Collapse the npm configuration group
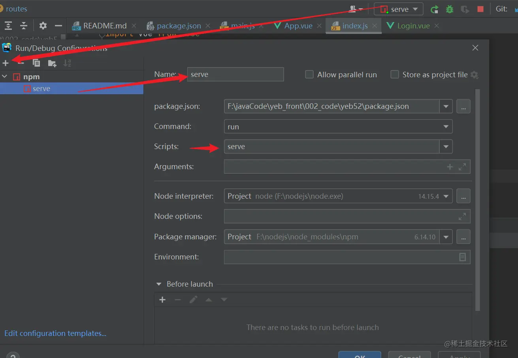This screenshot has width=518, height=358. (x=5, y=76)
